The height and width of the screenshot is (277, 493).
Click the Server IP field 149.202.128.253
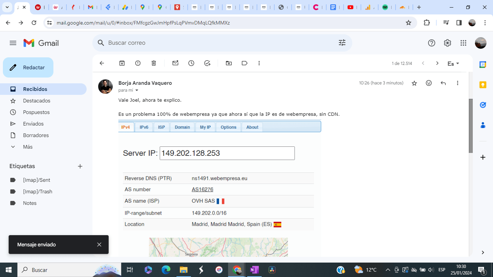click(x=227, y=153)
